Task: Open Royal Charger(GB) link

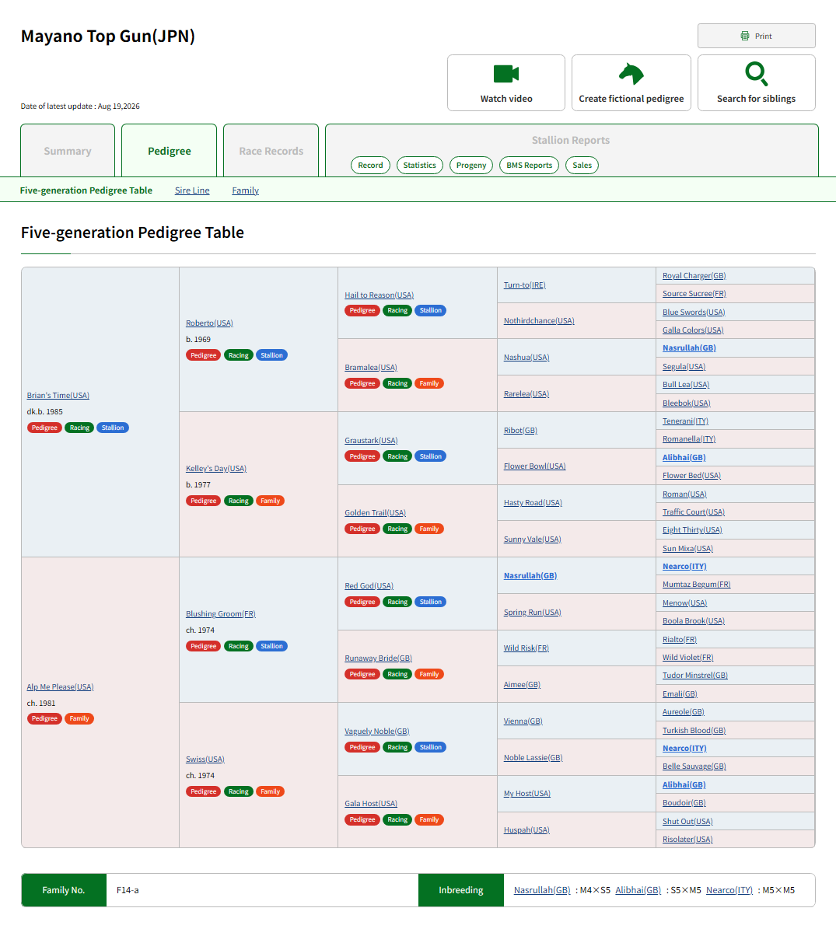Action: click(694, 275)
